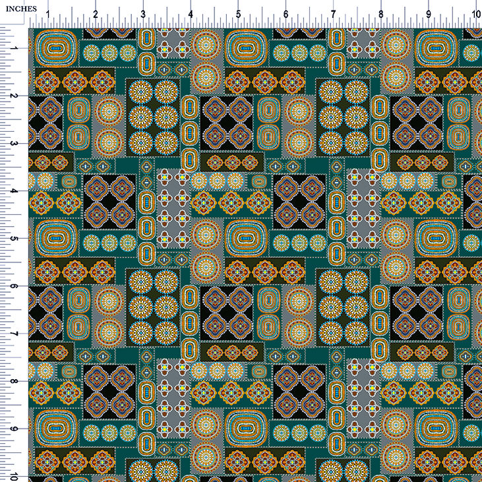Click the number 6 on the horizontal ruler
This screenshot has height=482, width=482.
286,14
